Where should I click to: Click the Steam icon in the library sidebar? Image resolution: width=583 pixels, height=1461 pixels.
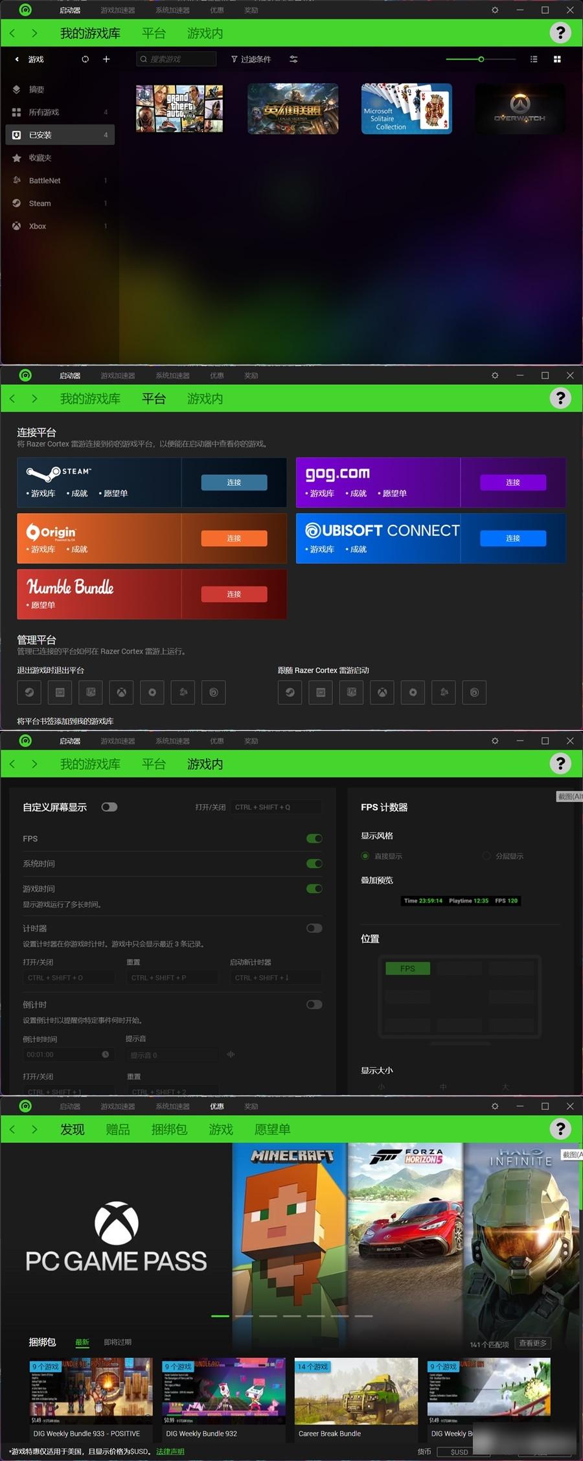click(x=16, y=203)
